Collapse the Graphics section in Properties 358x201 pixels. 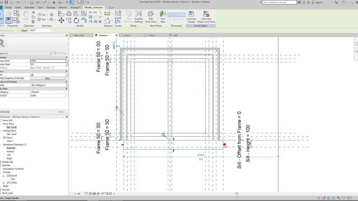click(67, 71)
